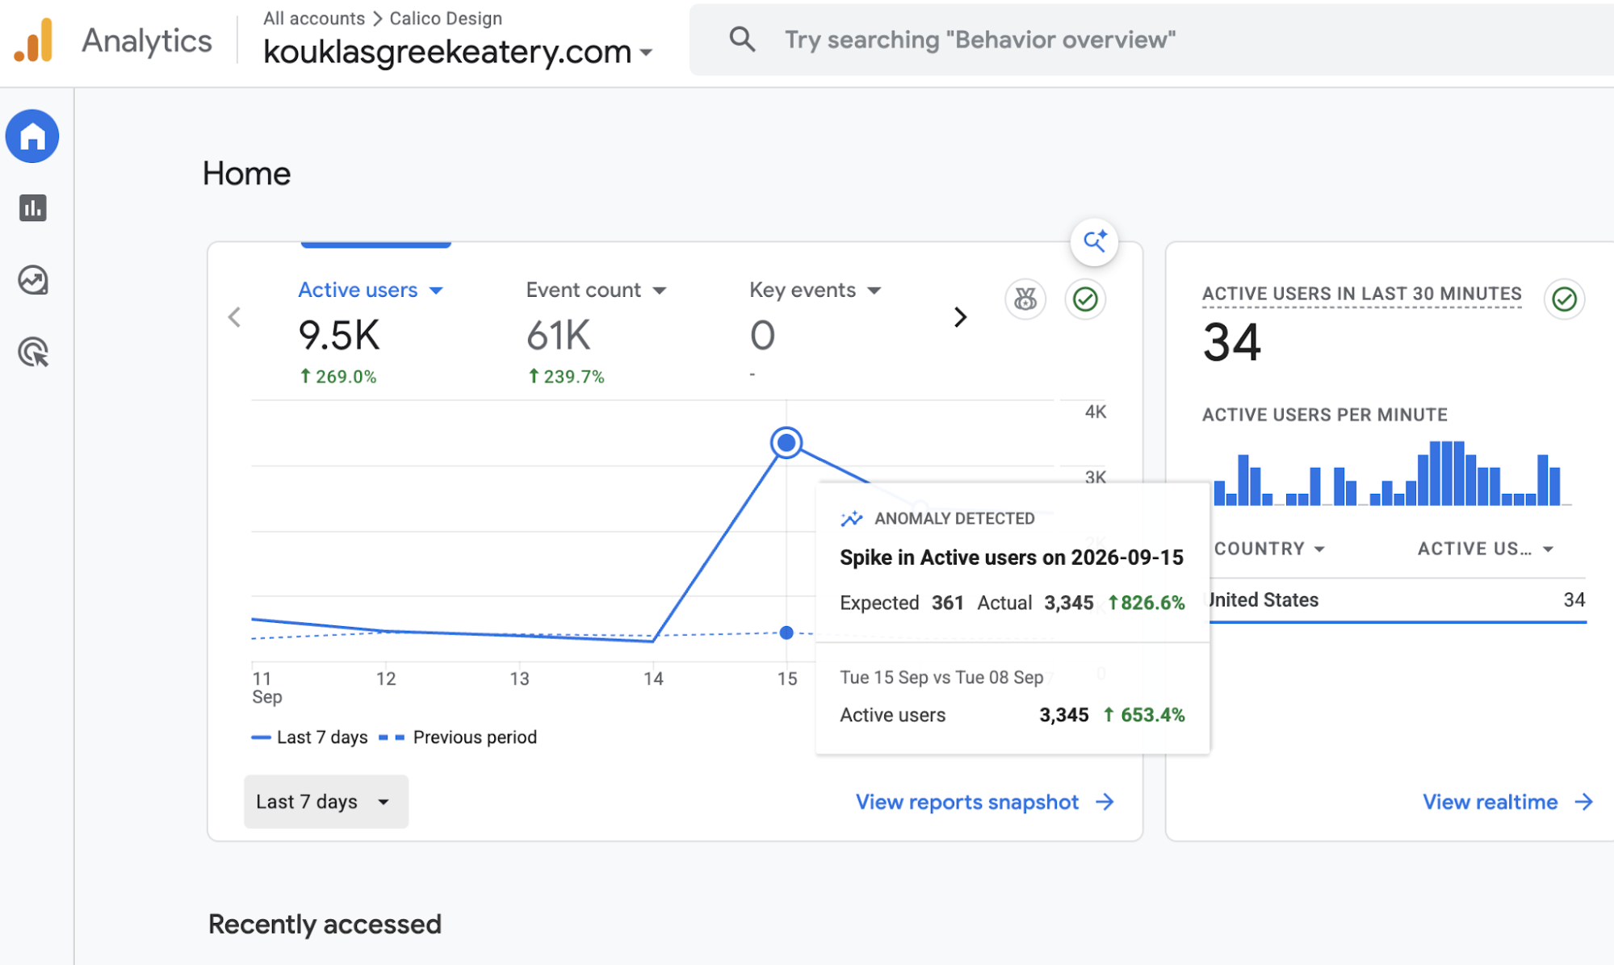The width and height of the screenshot is (1614, 965).
Task: Open the Country dimension dropdown
Action: 1269,549
